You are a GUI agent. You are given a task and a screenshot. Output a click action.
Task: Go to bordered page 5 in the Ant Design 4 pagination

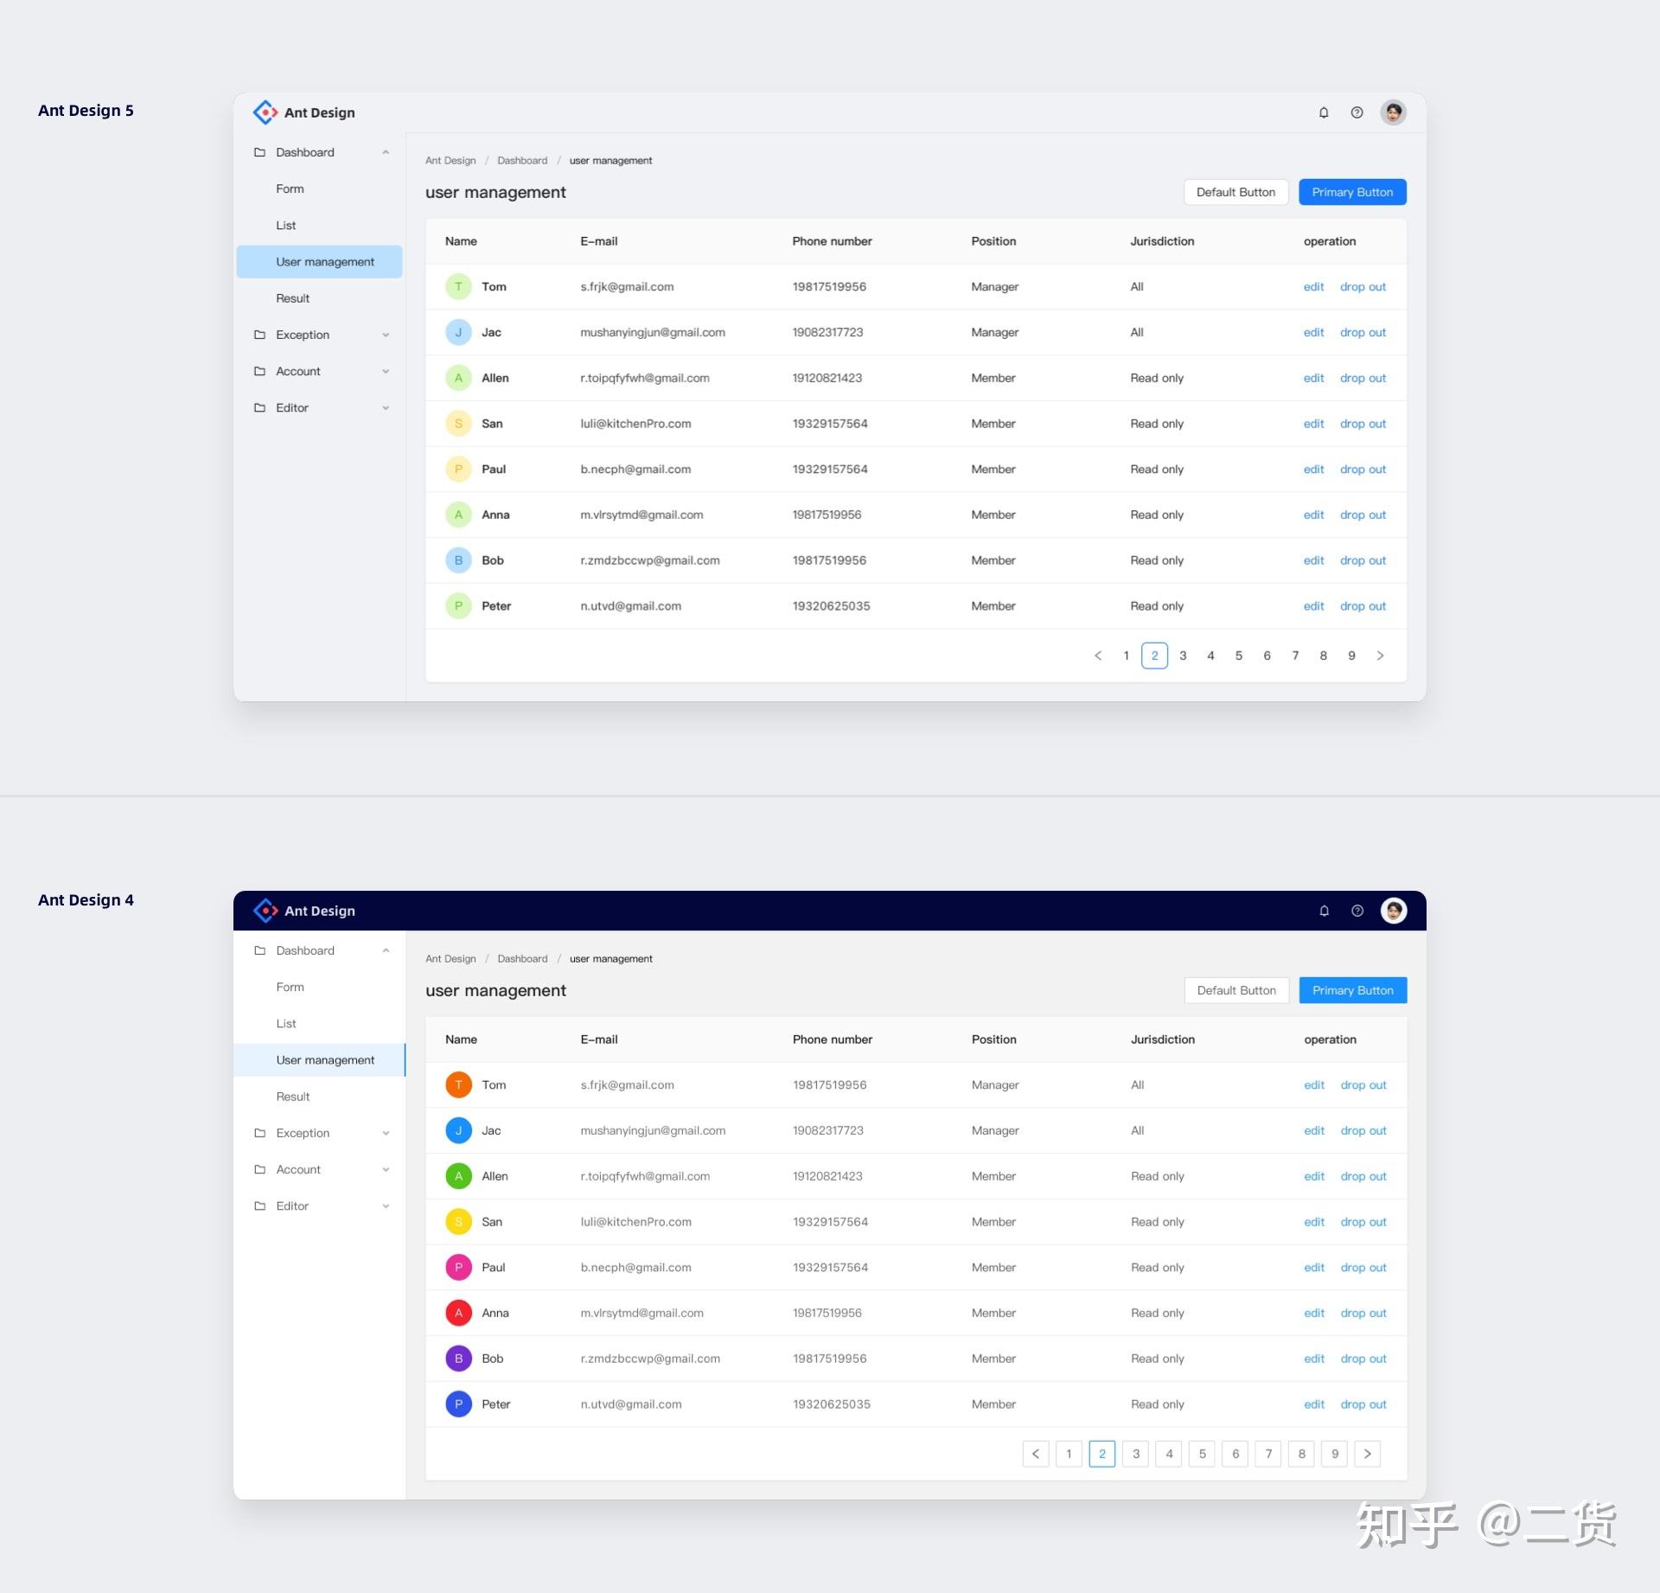(x=1202, y=1454)
